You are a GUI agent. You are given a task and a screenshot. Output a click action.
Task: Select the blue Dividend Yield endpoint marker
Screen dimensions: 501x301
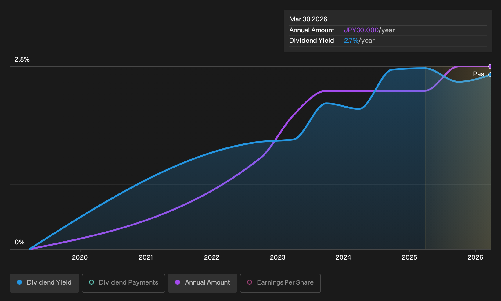[x=491, y=75]
